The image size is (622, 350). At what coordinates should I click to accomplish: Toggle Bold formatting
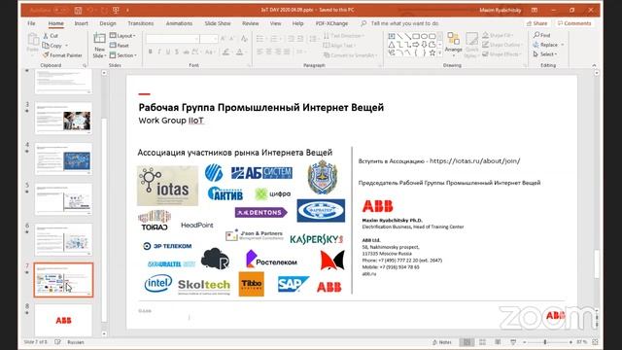[x=151, y=52]
